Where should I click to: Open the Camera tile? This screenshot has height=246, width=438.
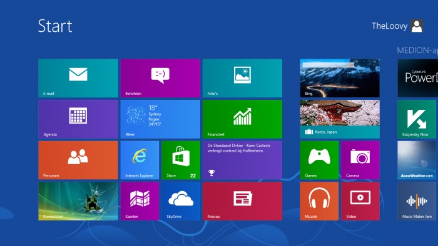coord(360,160)
